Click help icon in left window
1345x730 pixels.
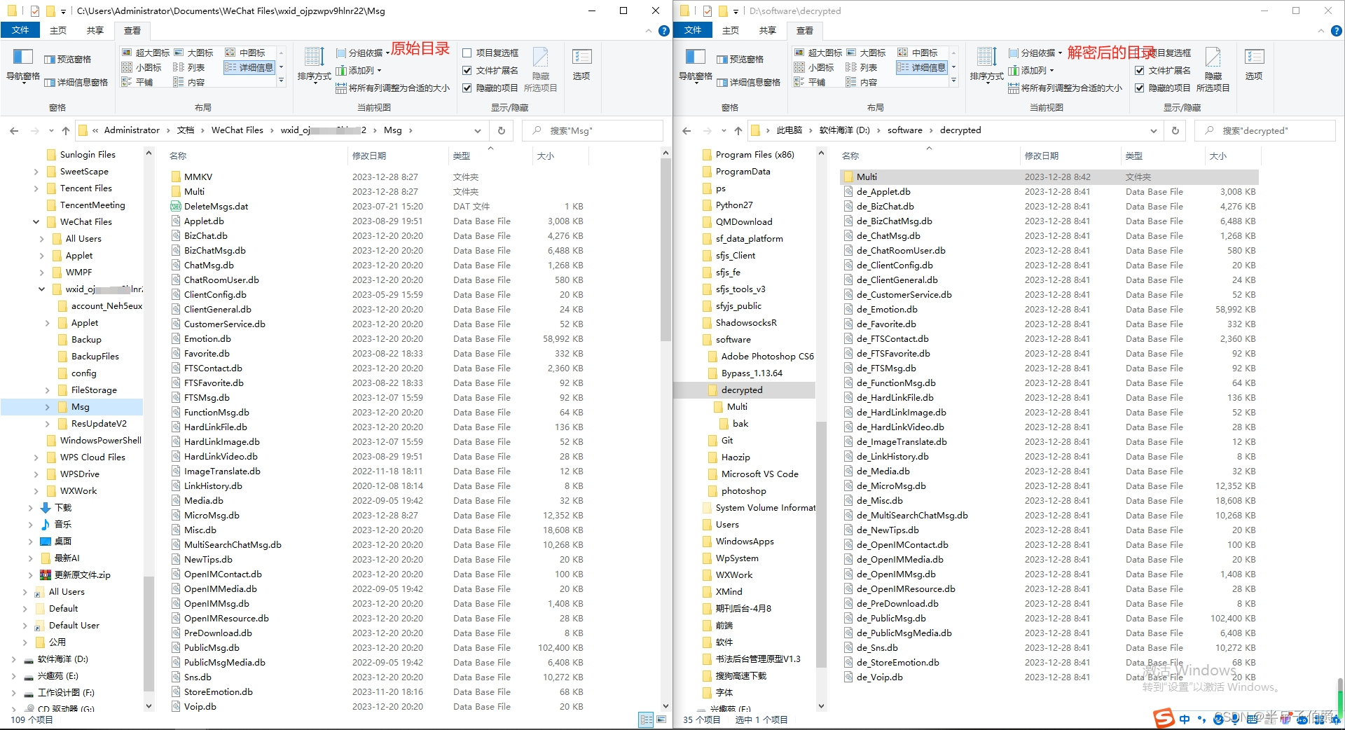tap(663, 31)
